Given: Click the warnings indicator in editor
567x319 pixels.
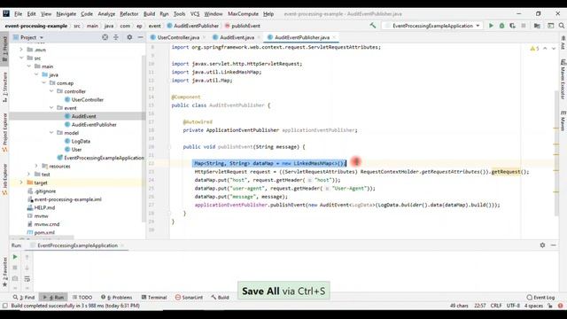Looking at the screenshot, I should point(534,49).
